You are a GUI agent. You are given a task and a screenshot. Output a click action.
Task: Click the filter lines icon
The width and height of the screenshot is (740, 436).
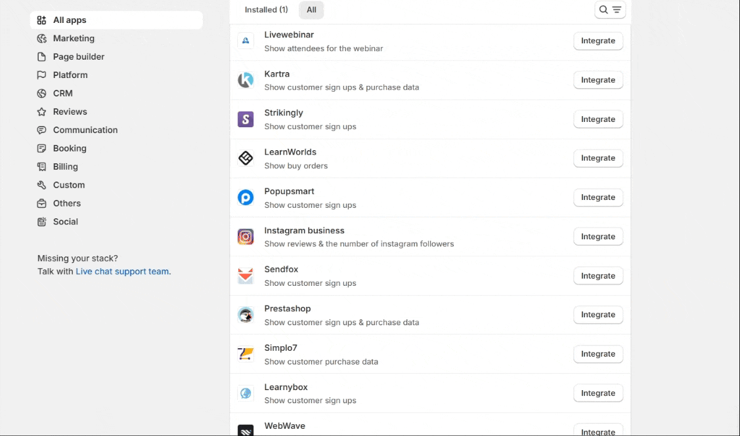pos(617,10)
